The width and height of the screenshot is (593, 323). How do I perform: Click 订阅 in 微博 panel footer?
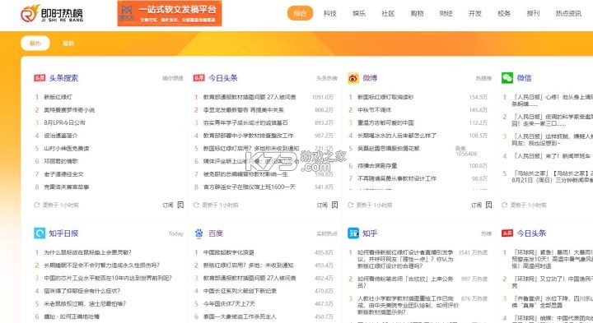coord(477,205)
